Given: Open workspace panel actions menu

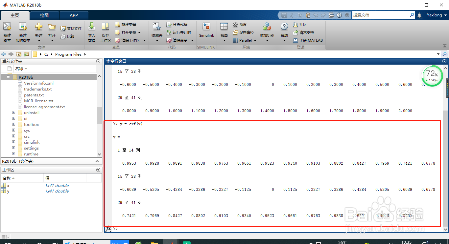Looking at the screenshot, I should (98, 170).
